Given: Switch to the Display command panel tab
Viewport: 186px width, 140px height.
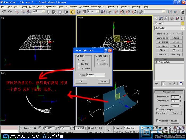Looking at the screenshot, I should tap(177, 18).
